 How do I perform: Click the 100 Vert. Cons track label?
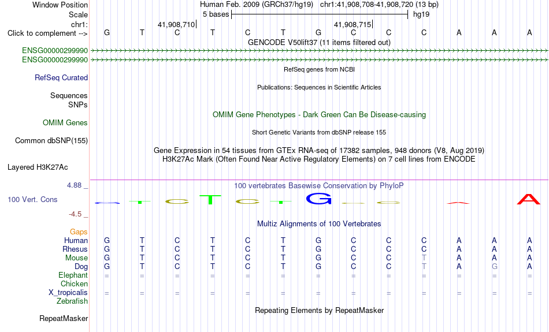click(x=32, y=199)
